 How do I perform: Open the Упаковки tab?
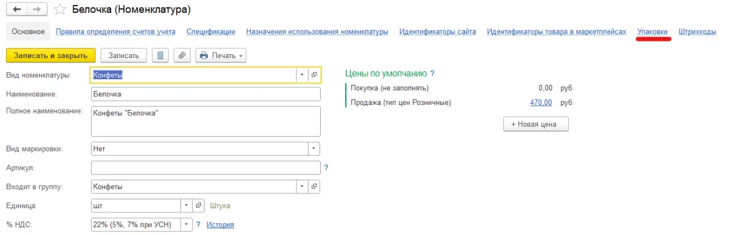[x=652, y=32]
